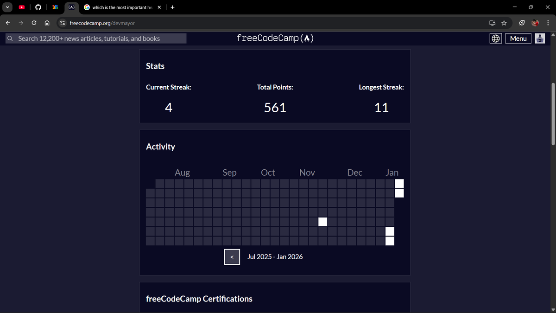Click the search magnifier icon
The width and height of the screenshot is (556, 313).
[x=10, y=38]
